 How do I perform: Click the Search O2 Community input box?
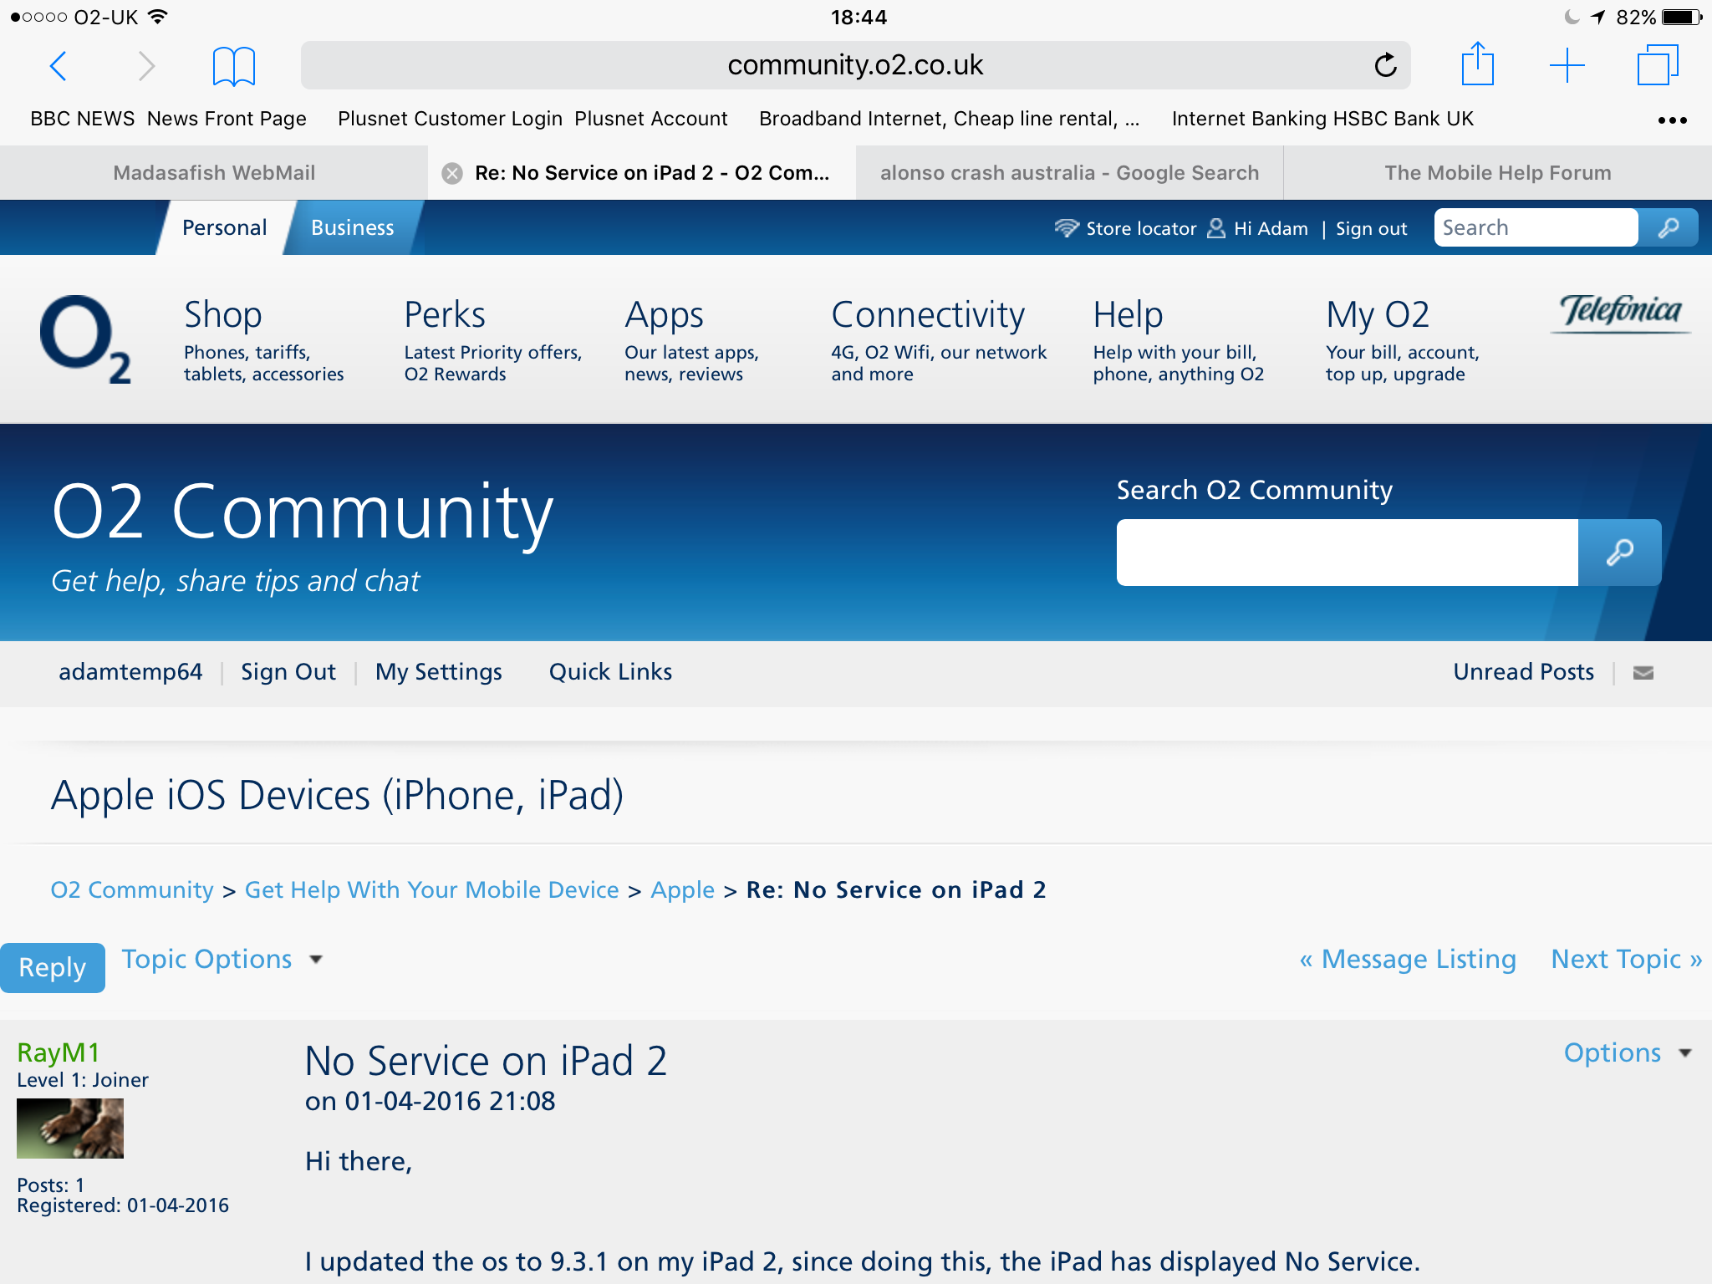pyautogui.click(x=1348, y=552)
